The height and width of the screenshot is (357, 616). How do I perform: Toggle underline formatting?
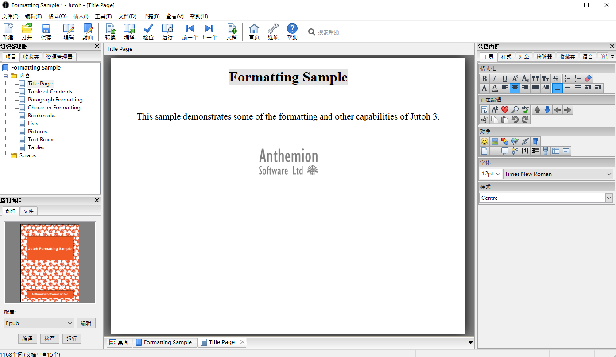[505, 78]
